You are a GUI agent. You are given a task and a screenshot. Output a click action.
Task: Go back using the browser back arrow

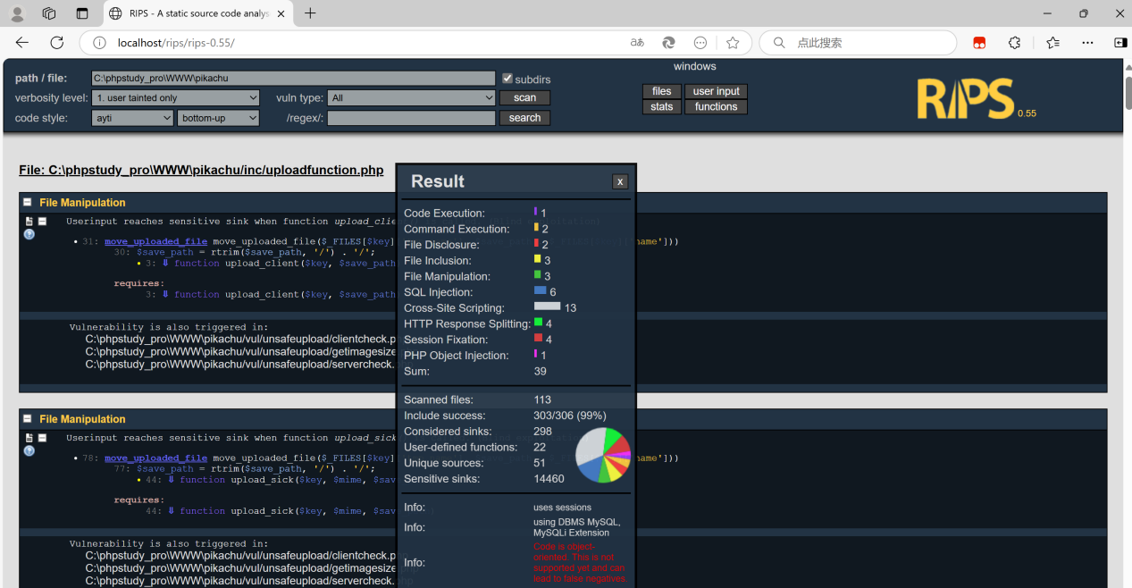22,42
